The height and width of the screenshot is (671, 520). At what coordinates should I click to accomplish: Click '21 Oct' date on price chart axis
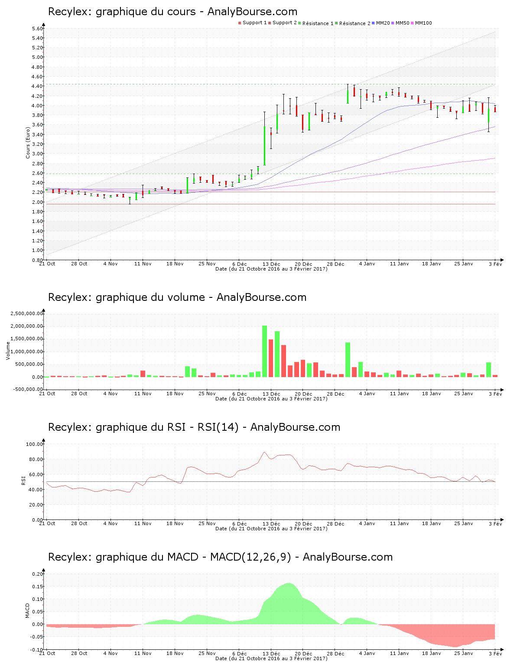47,264
